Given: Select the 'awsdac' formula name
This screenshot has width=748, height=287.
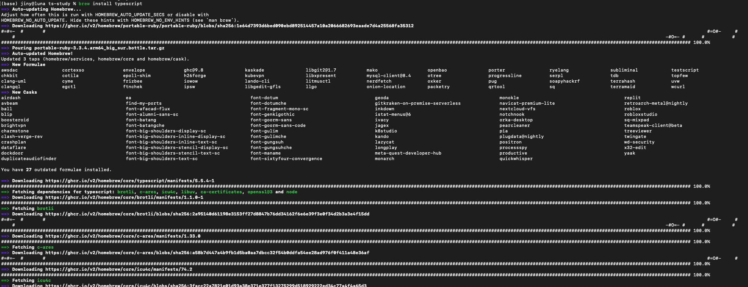Looking at the screenshot, I should pyautogui.click(x=9, y=70).
